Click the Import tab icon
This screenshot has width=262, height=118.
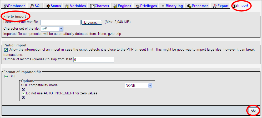(x=235, y=6)
